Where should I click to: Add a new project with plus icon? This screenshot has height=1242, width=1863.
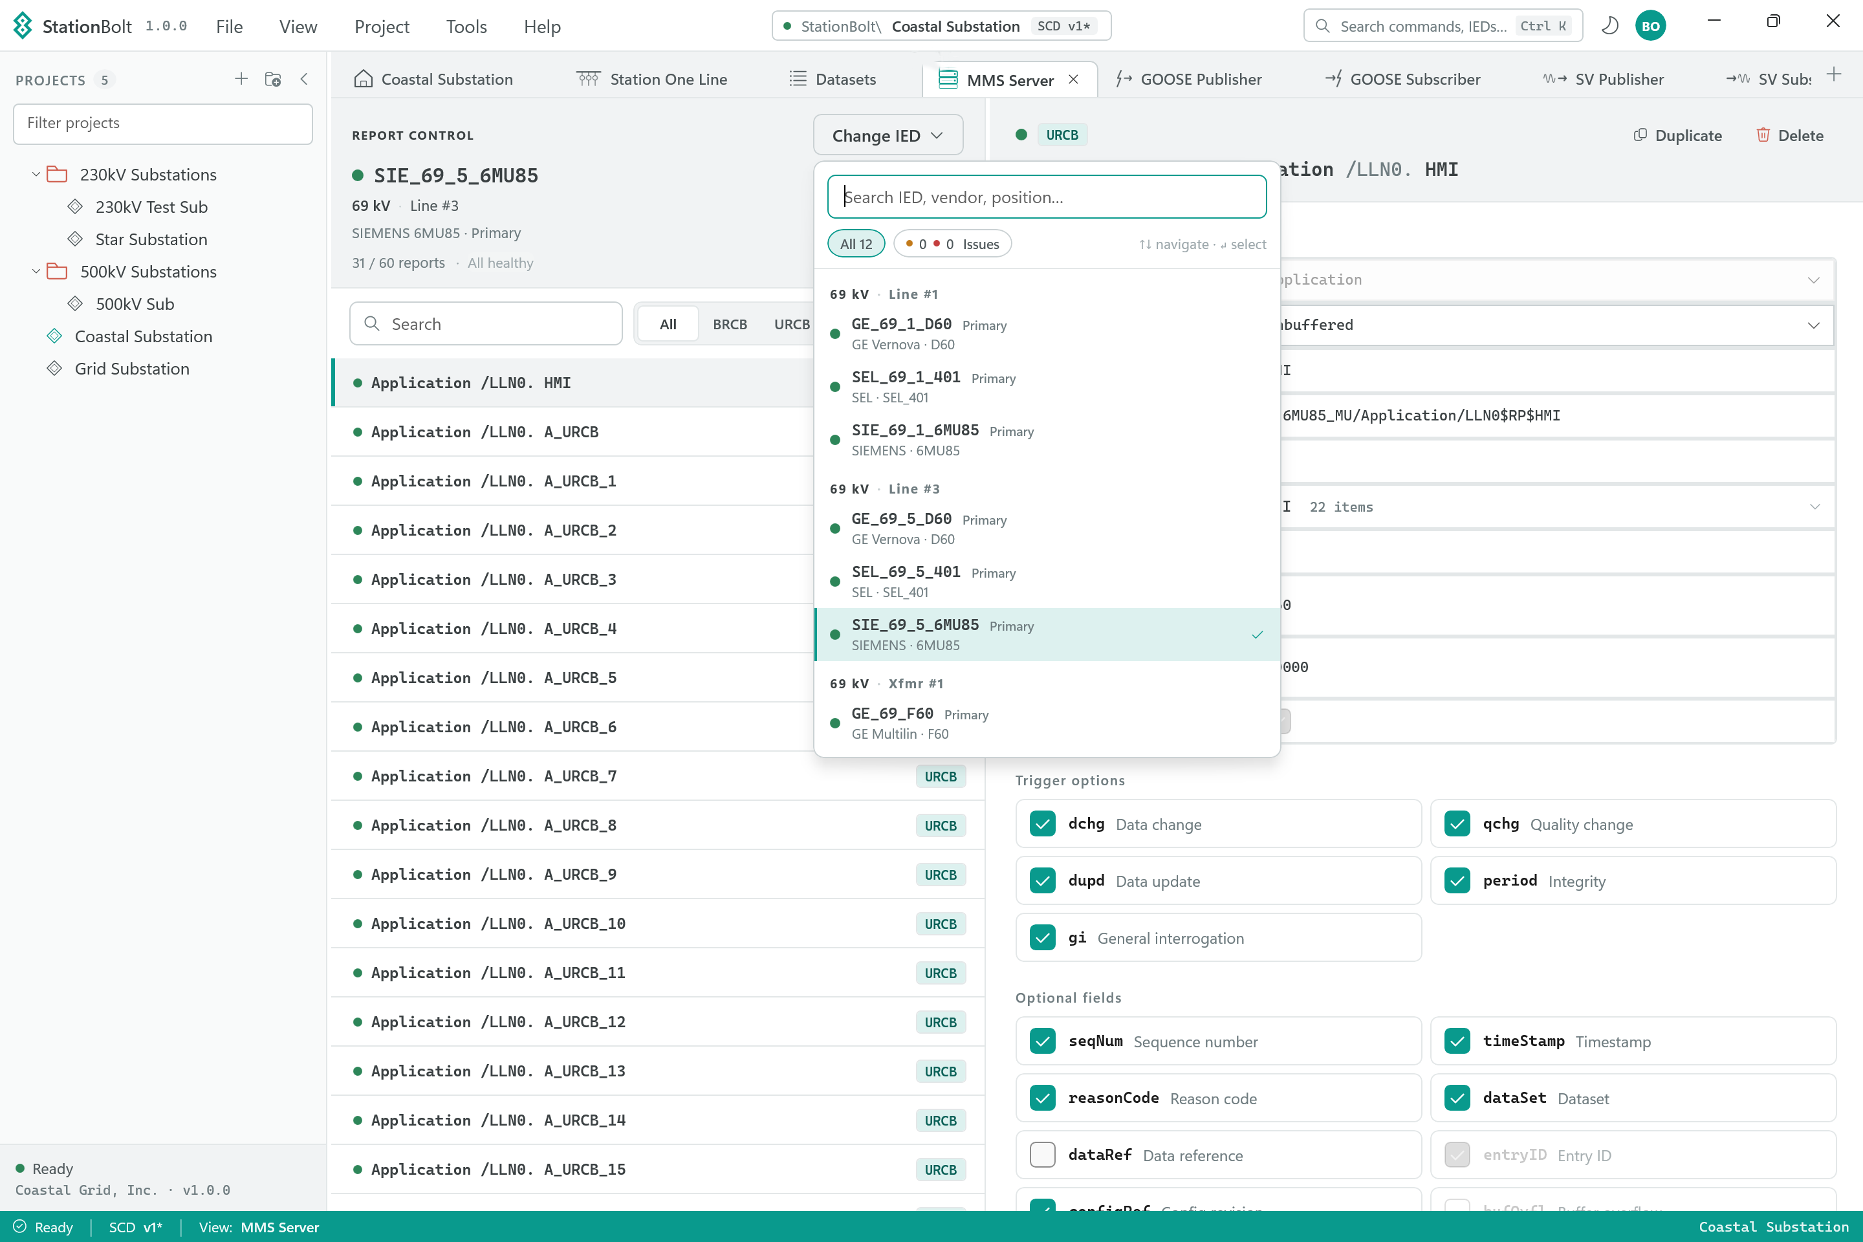(241, 79)
